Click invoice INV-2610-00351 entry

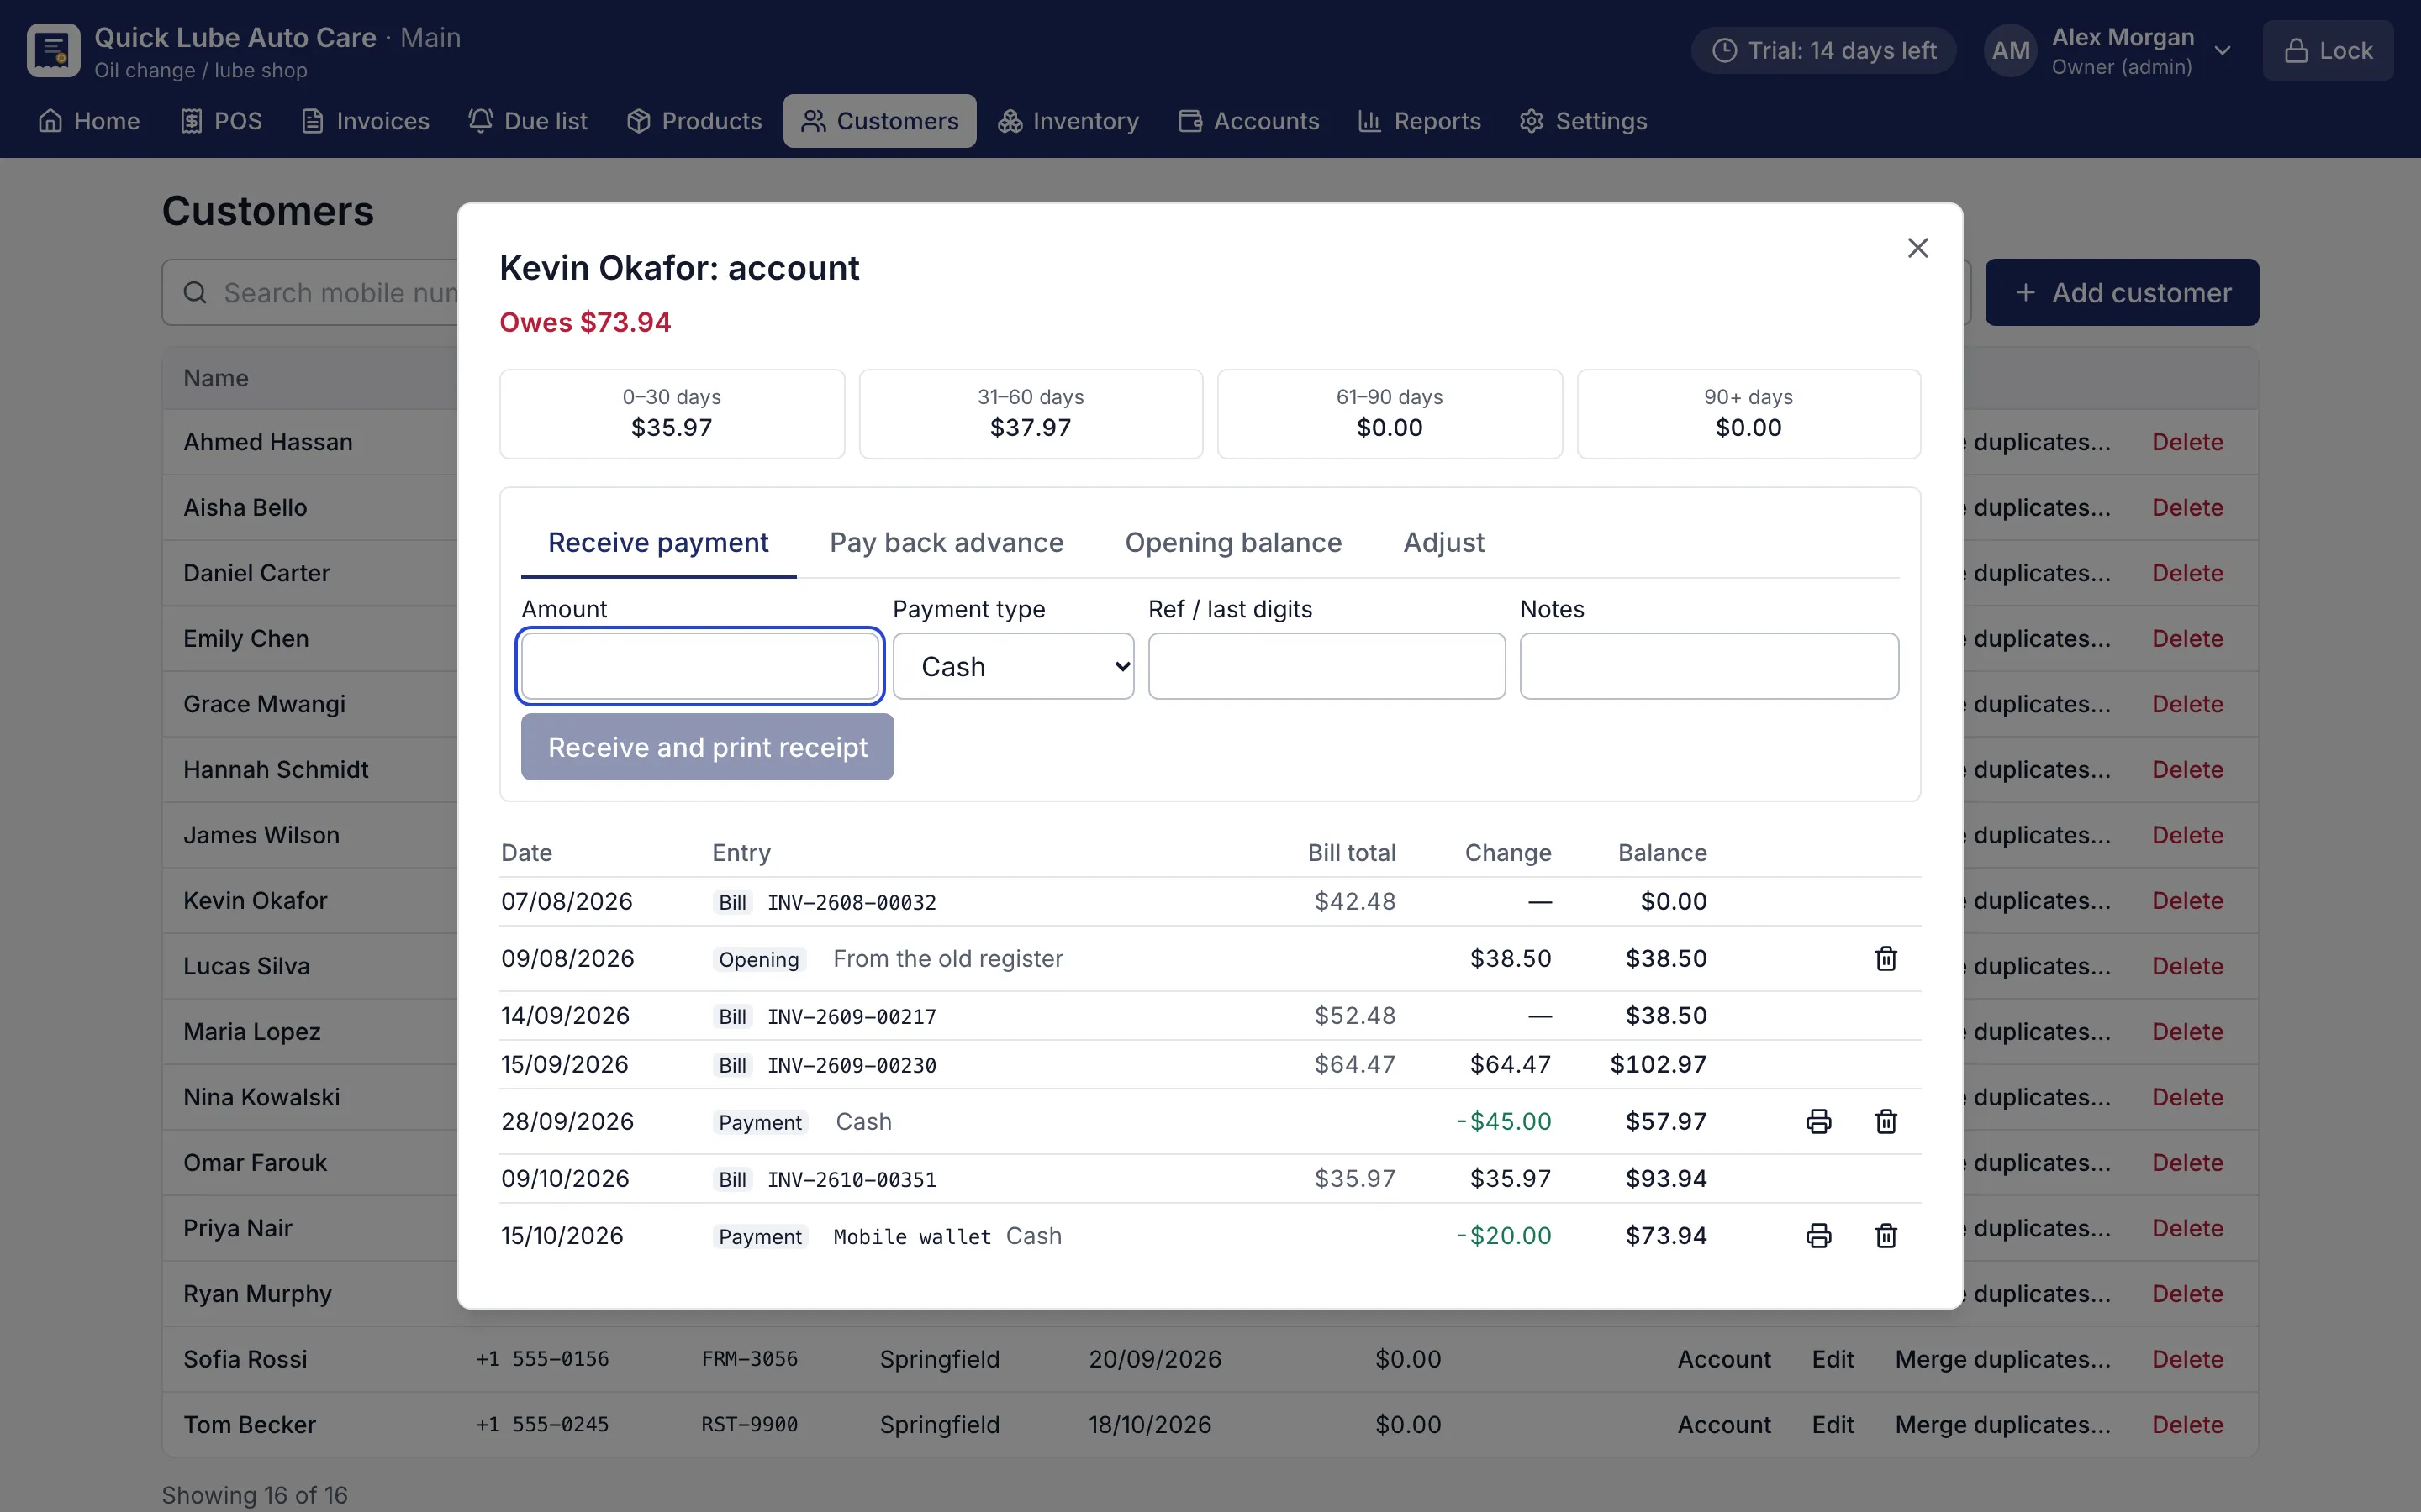coord(852,1179)
